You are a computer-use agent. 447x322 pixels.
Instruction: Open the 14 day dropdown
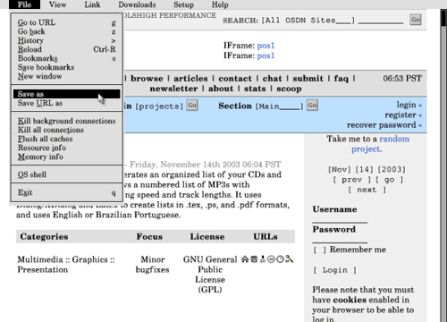[x=364, y=170]
